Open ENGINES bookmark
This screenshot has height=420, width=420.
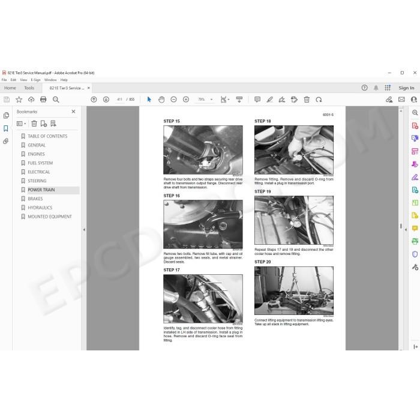36,154
